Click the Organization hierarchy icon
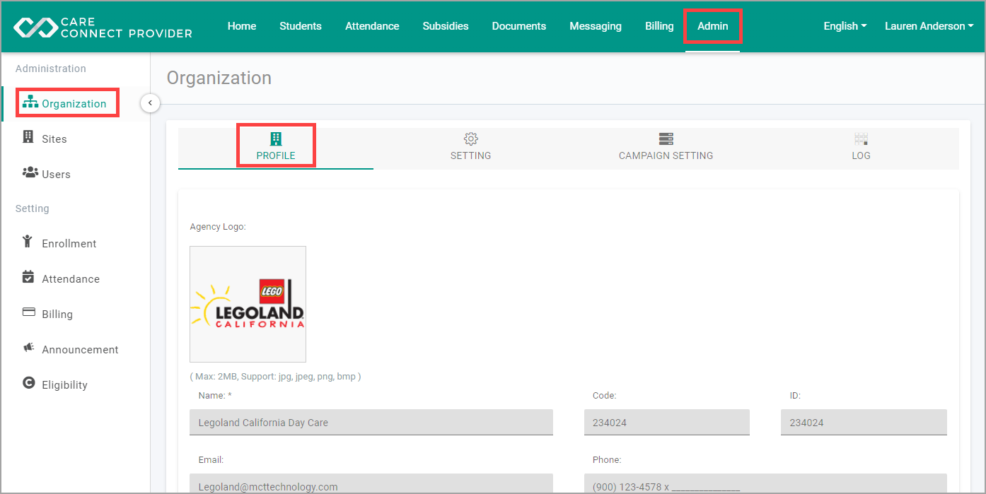 [x=30, y=102]
